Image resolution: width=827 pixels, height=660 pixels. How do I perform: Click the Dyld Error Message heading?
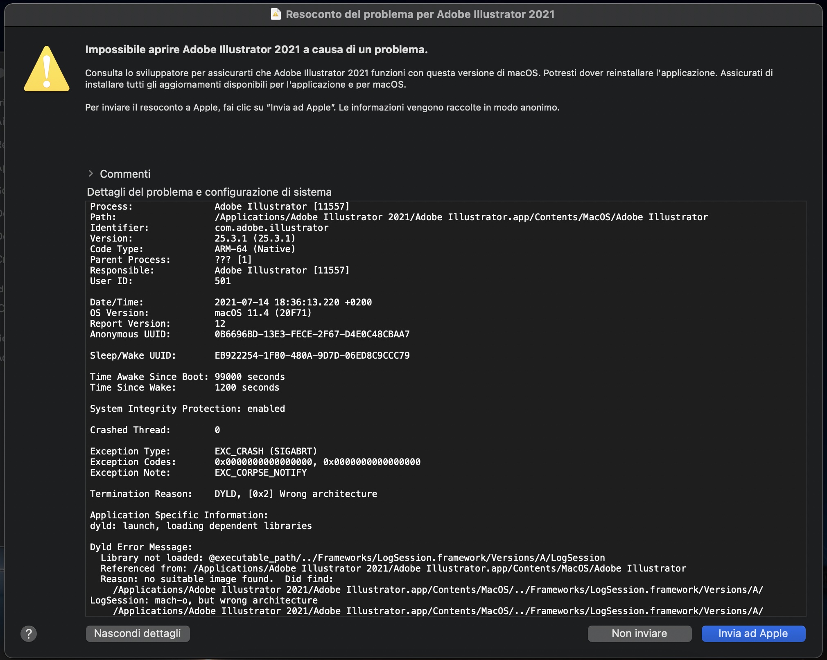click(x=141, y=547)
